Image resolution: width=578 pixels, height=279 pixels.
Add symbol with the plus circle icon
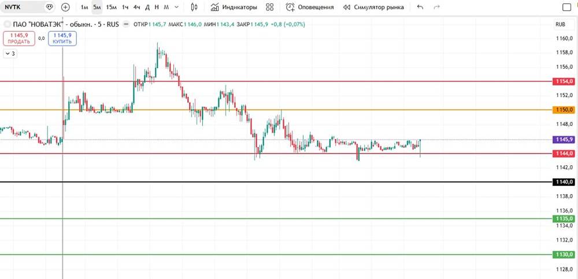[x=65, y=7]
